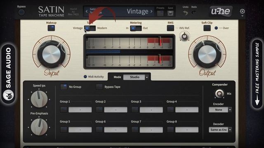This screenshot has height=148, width=264.
Task: Toggle Tape Vintage/Modern switch
Action: coord(90,28)
